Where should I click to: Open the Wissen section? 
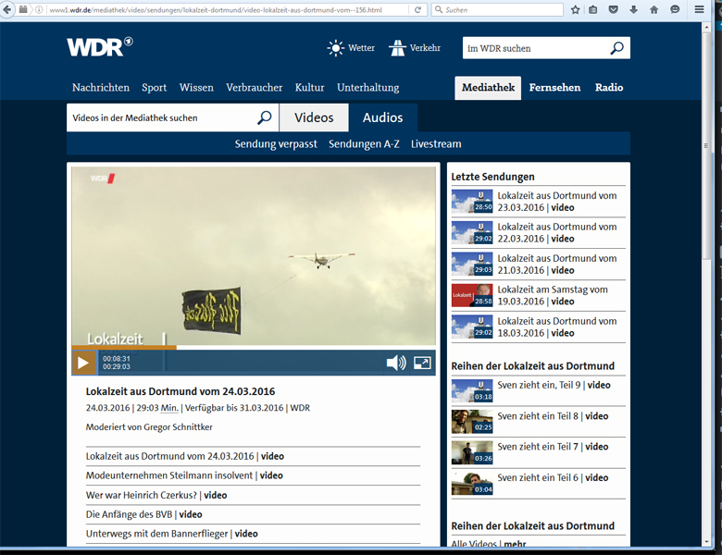tap(196, 88)
